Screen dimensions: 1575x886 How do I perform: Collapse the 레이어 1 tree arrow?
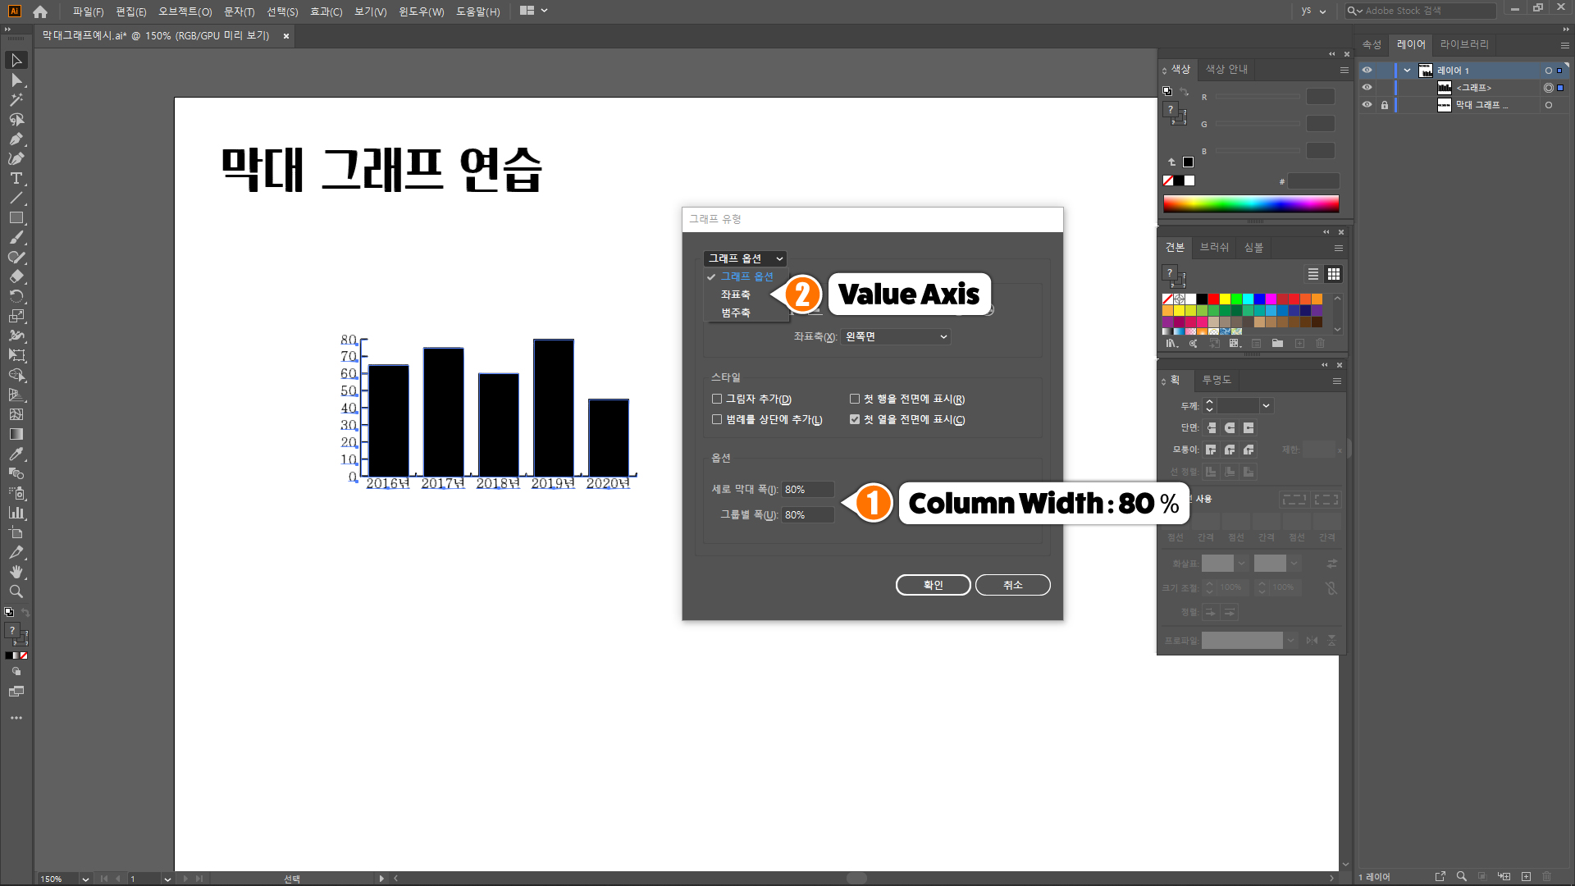pos(1407,70)
